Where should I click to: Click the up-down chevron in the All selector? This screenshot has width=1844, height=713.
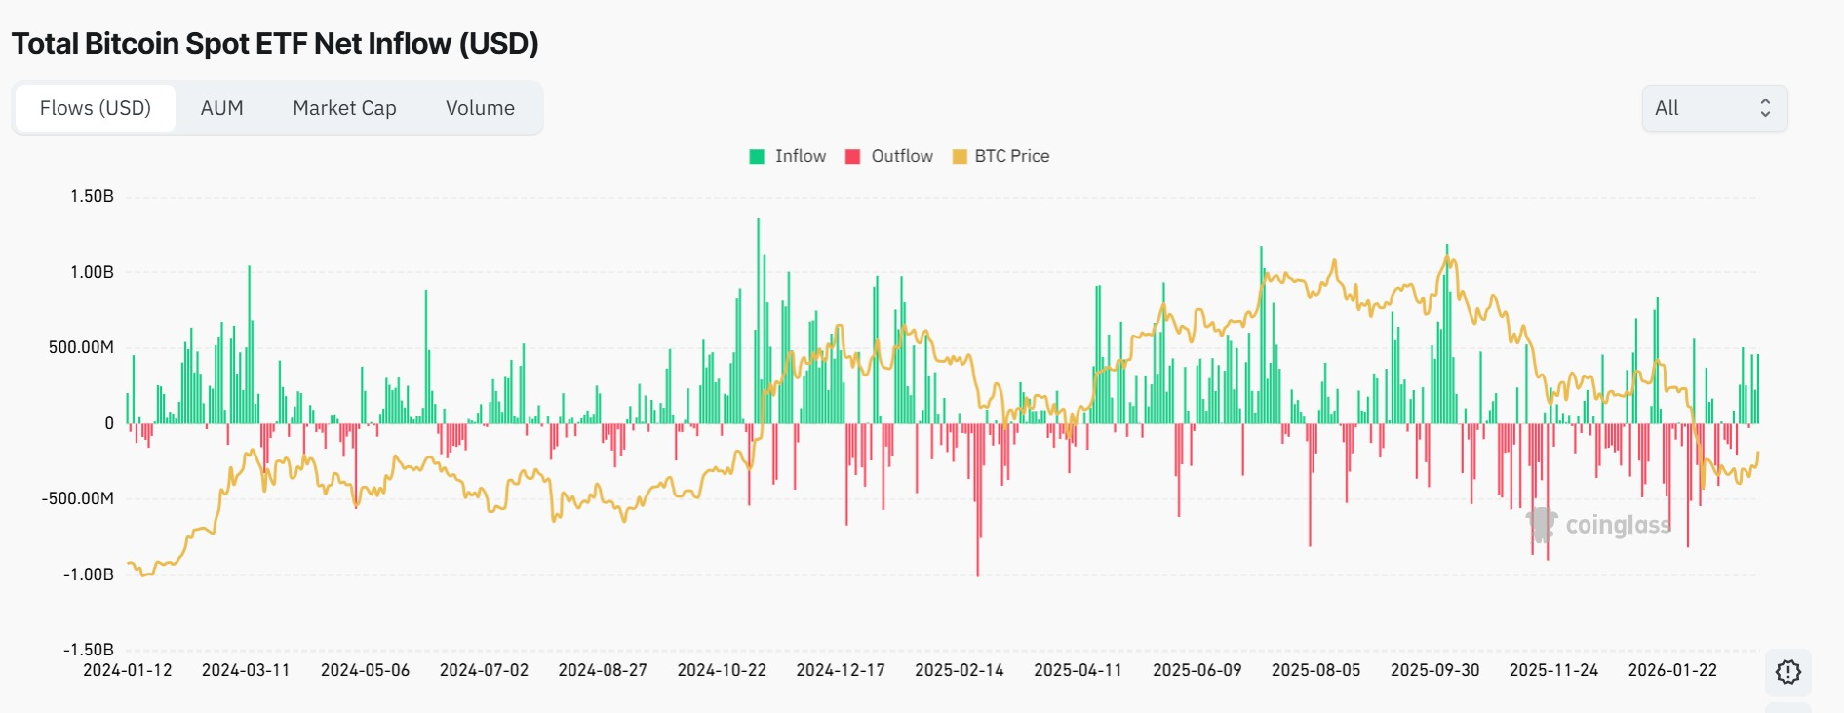(x=1764, y=108)
